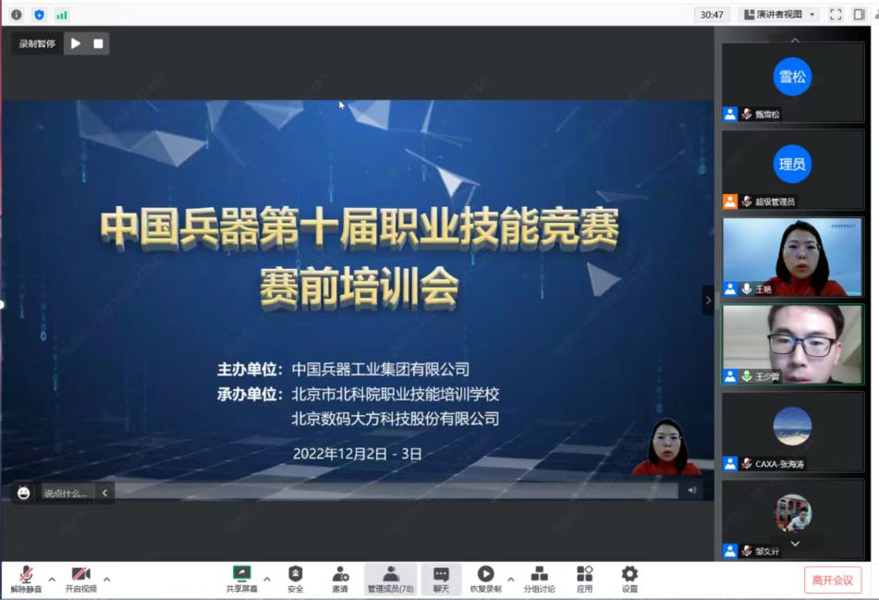Open 设置 settings gear icon
Image resolution: width=879 pixels, height=600 pixels.
click(629, 578)
